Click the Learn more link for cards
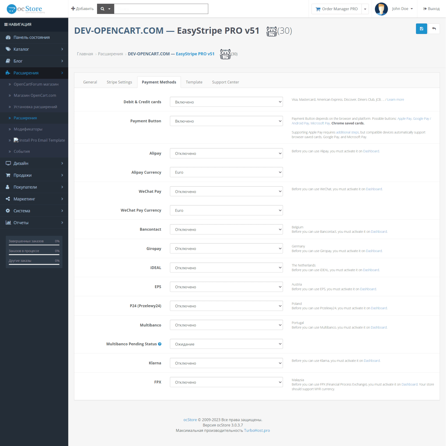 tap(396, 100)
